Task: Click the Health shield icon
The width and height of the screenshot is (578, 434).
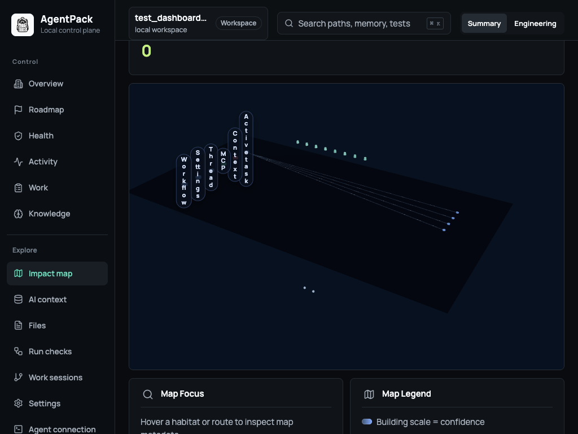Action: click(x=18, y=136)
